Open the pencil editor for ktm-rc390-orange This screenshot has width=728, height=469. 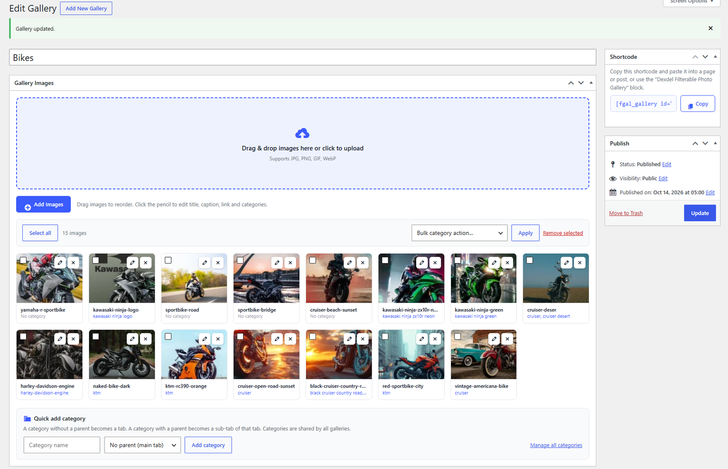tap(205, 339)
